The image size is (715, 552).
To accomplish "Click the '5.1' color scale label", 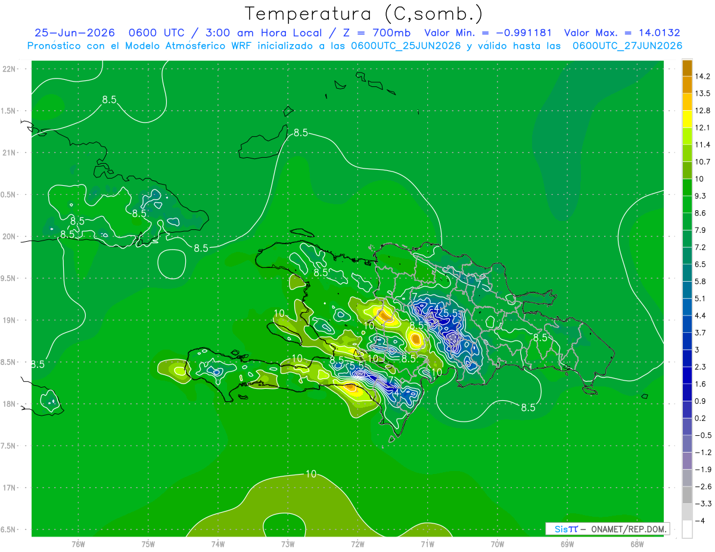I will [x=700, y=298].
